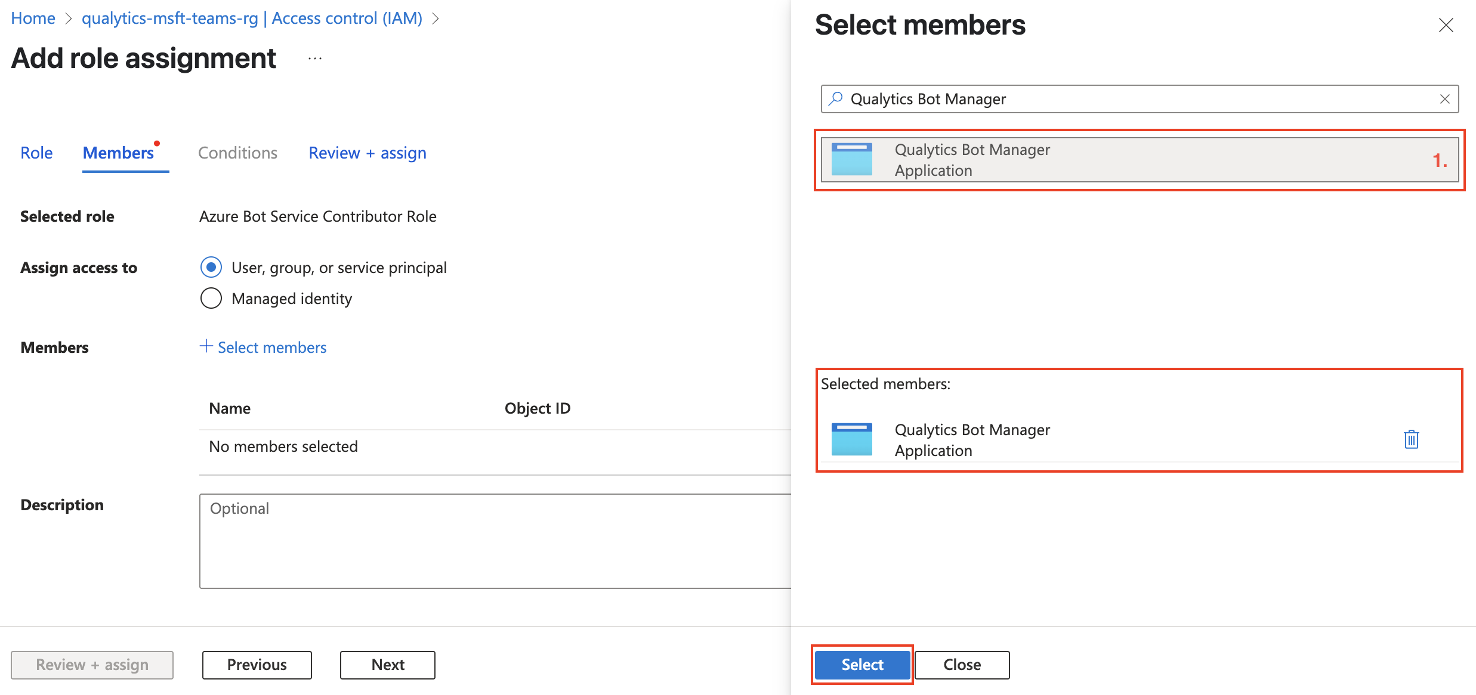Click the Select members panel title
The width and height of the screenshot is (1476, 695).
920,25
